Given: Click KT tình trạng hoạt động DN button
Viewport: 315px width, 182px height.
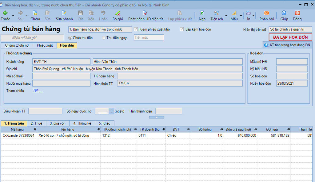Looking at the screenshot, I should click(x=288, y=45).
